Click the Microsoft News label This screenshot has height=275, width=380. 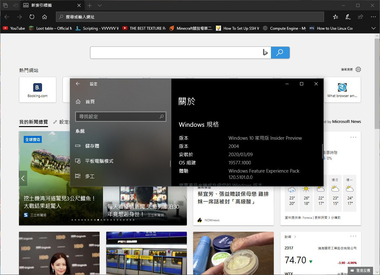(x=346, y=122)
